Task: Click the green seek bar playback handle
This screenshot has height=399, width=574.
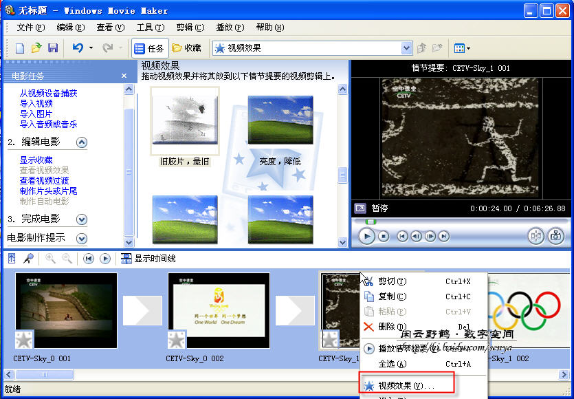Action: coord(371,222)
